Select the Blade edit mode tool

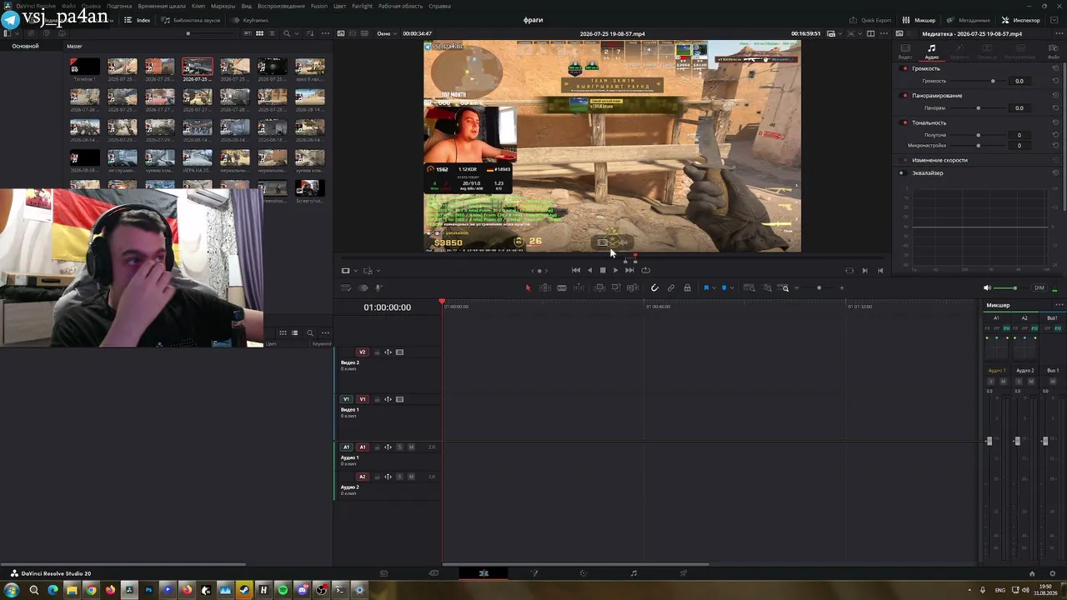[562, 288]
